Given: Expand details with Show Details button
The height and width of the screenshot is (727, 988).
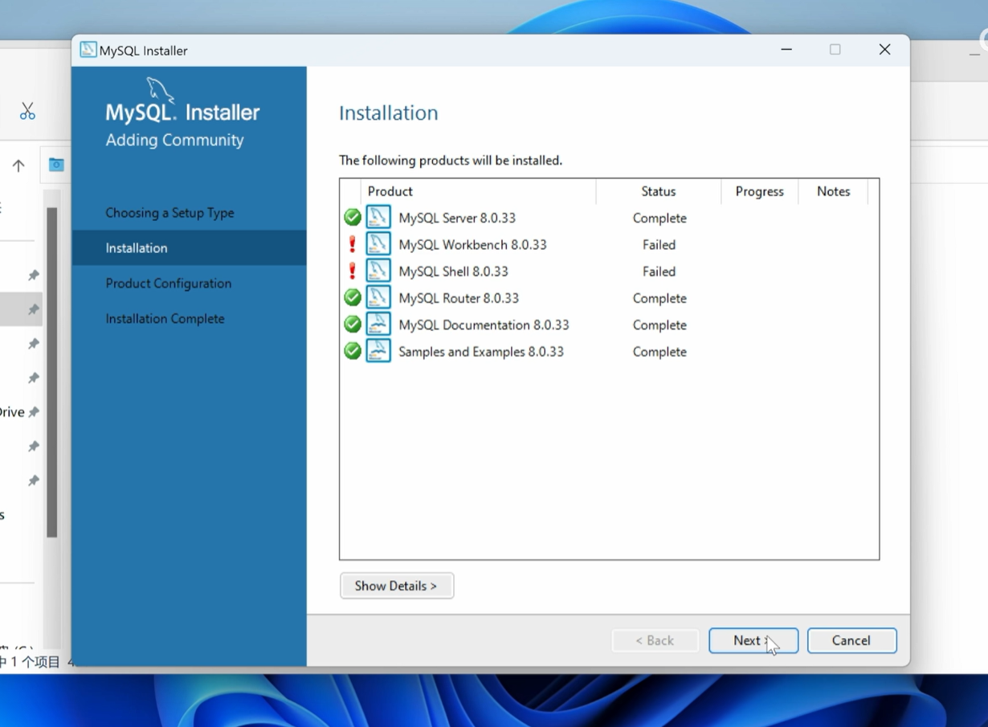Looking at the screenshot, I should coord(397,586).
